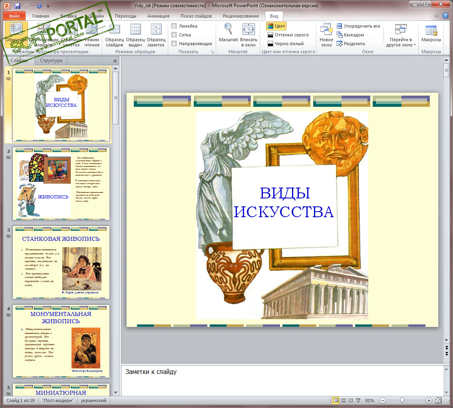Expand Перейти в другое окно dropdown
Viewport: 453px width, 408px height.
click(401, 35)
